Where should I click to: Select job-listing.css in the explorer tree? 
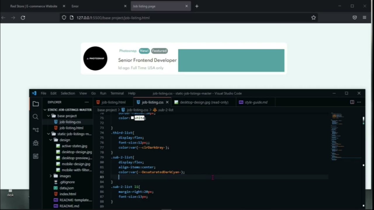[70, 122]
